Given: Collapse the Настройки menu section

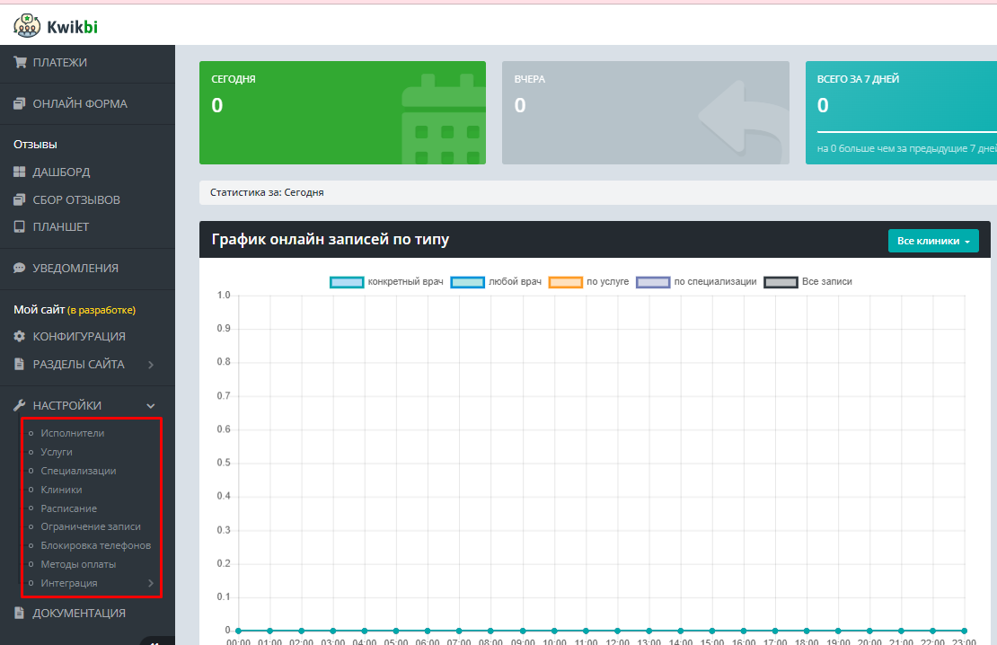Looking at the screenshot, I should (151, 406).
